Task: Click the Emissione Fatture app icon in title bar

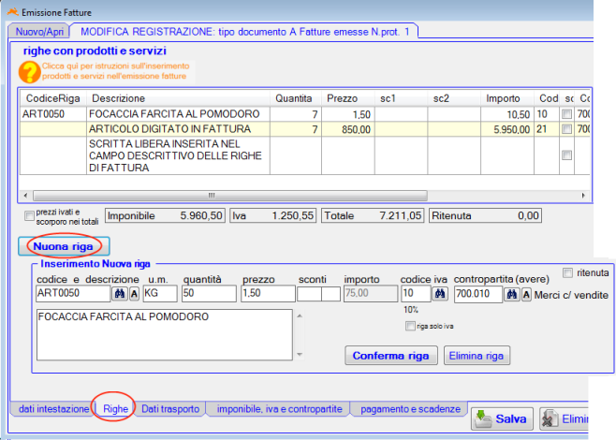Action: 12,12
